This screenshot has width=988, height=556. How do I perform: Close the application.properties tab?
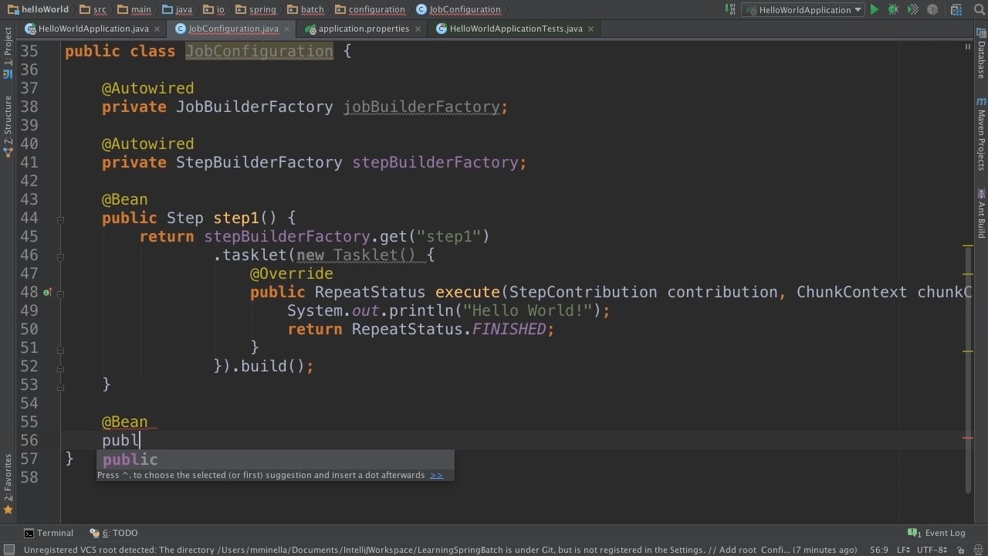[x=417, y=29]
